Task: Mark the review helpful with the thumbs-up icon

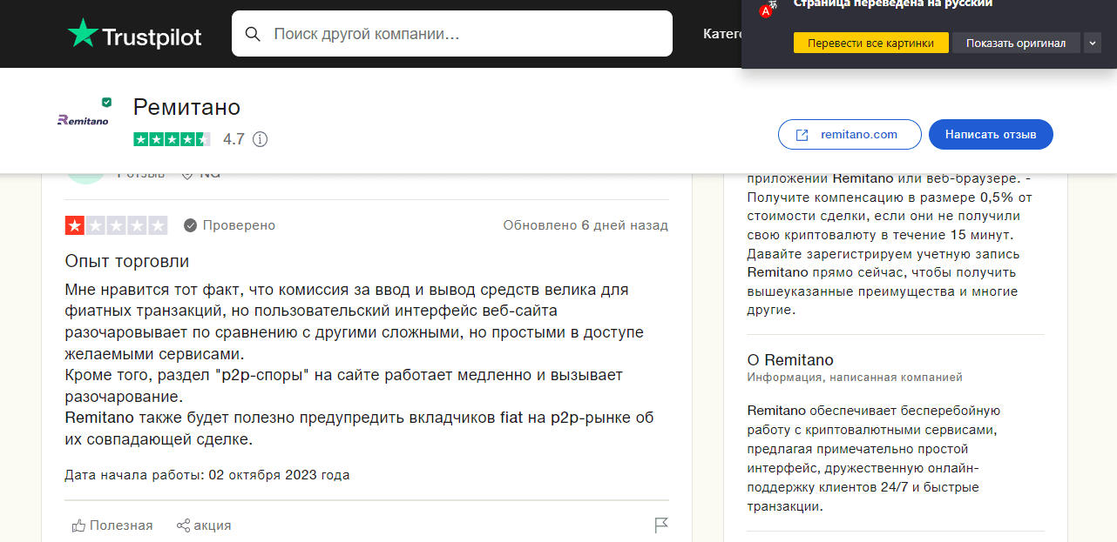Action: click(x=78, y=525)
